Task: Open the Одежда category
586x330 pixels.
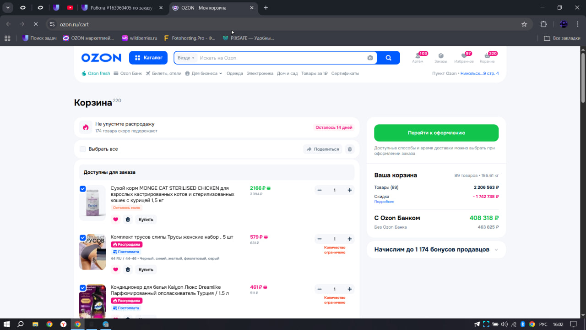Action: [x=235, y=73]
